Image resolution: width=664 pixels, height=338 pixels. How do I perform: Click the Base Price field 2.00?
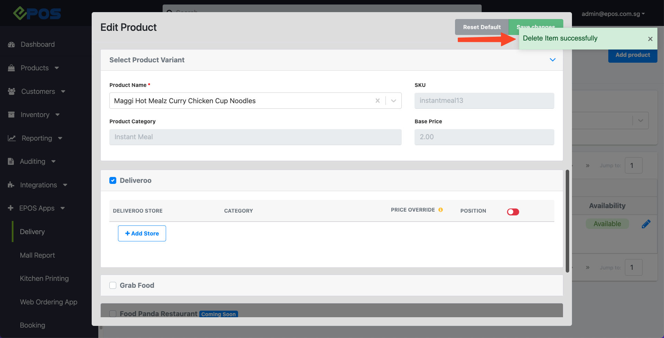coord(484,137)
